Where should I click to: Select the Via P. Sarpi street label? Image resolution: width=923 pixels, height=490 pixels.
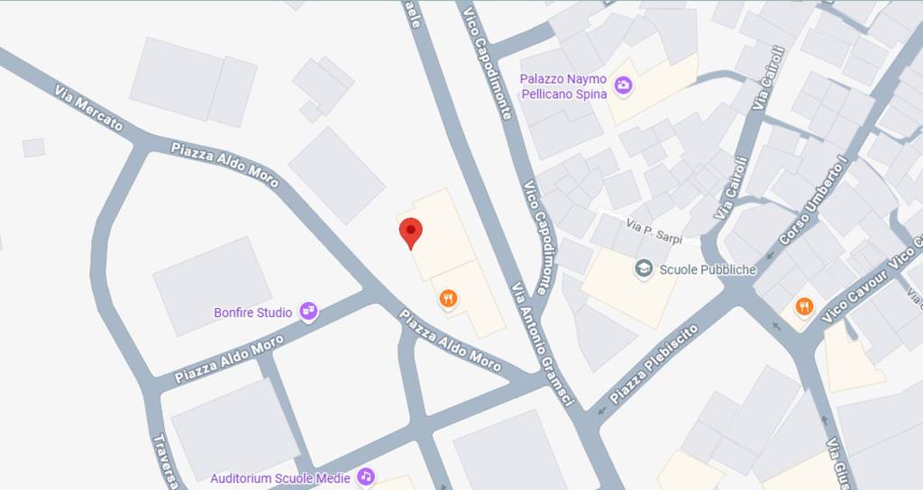click(x=654, y=231)
